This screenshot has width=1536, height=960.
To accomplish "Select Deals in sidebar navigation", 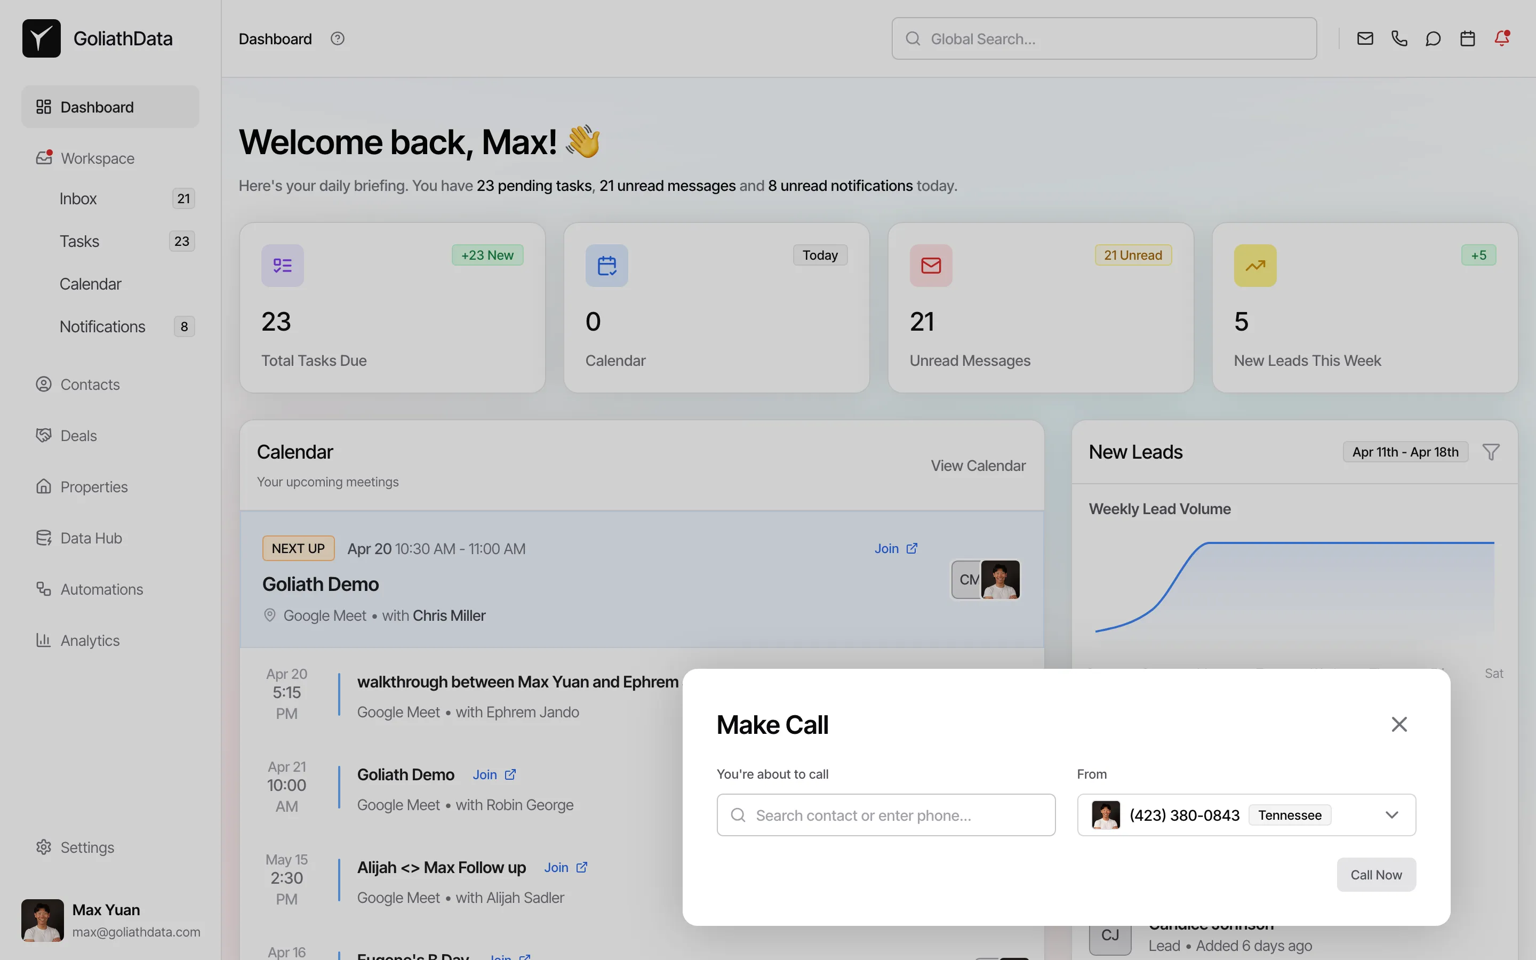I will click(x=78, y=436).
